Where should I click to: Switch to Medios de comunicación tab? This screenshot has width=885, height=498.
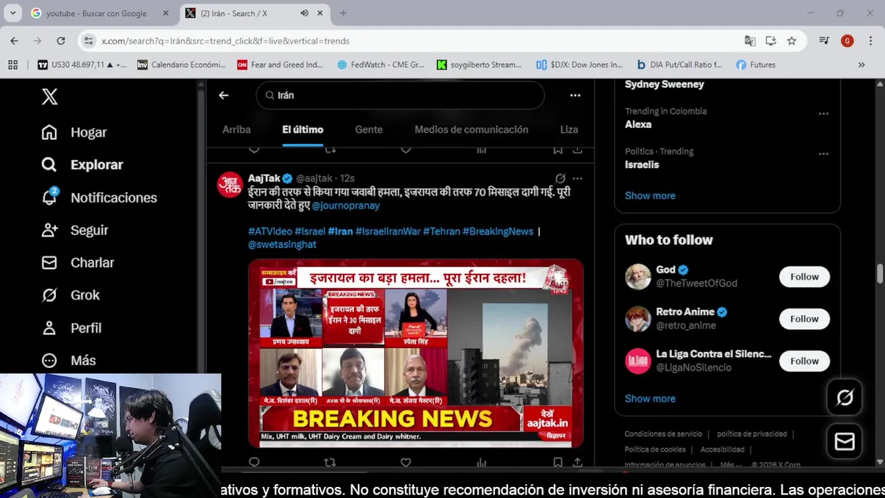tap(472, 129)
